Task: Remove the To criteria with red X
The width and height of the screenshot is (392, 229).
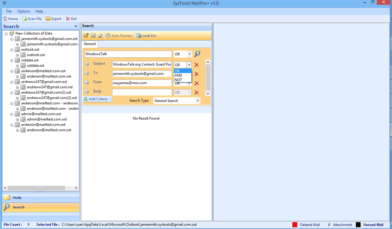Action: [196, 74]
